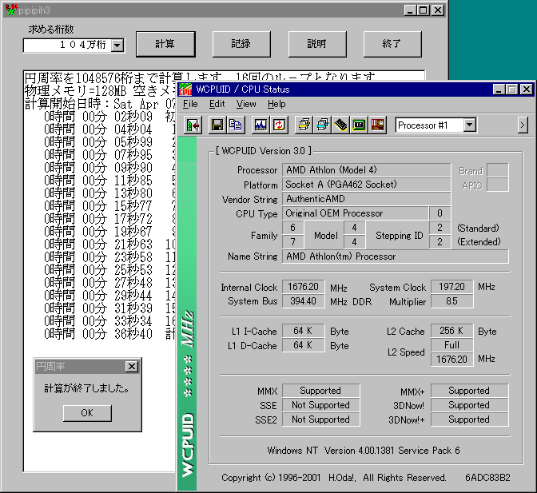Click the floppy disk save icon
The image size is (537, 493).
click(217, 125)
